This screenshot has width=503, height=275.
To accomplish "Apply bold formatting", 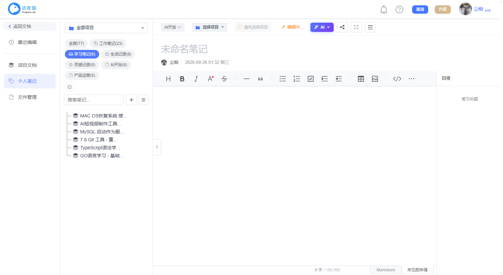I will 182,79.
